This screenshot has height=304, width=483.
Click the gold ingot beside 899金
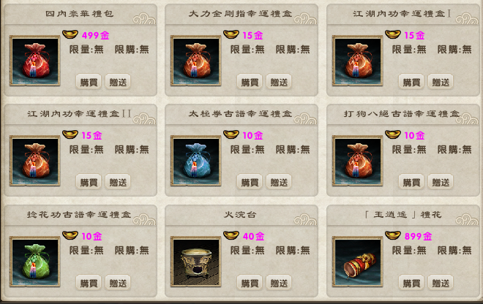pyautogui.click(x=393, y=235)
